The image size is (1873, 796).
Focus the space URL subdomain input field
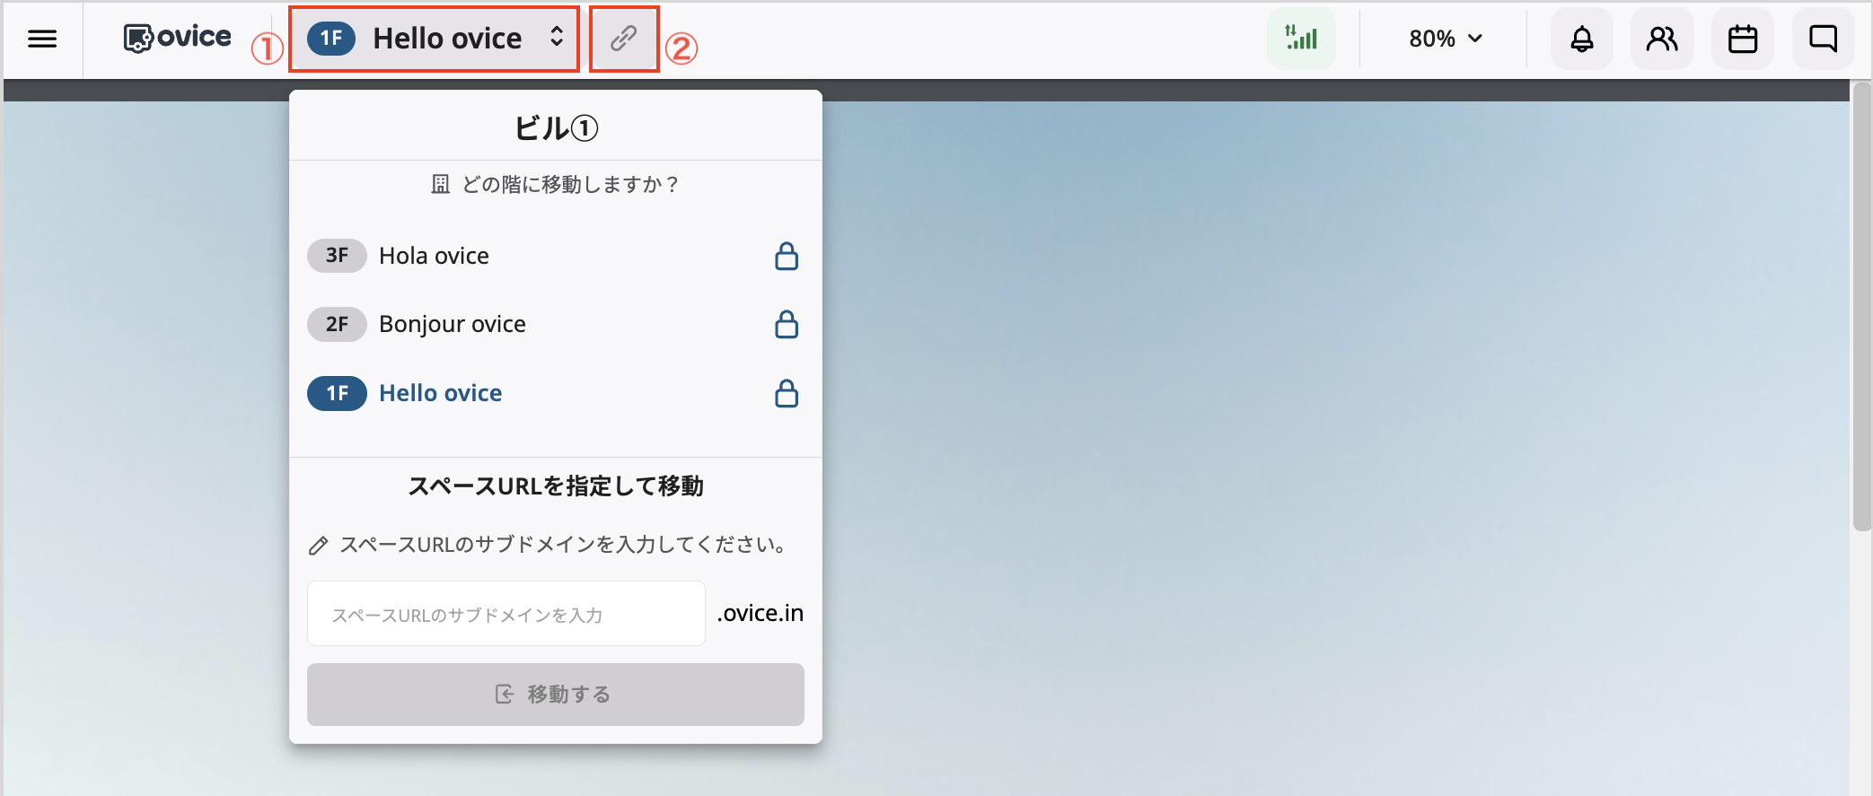tap(506, 614)
